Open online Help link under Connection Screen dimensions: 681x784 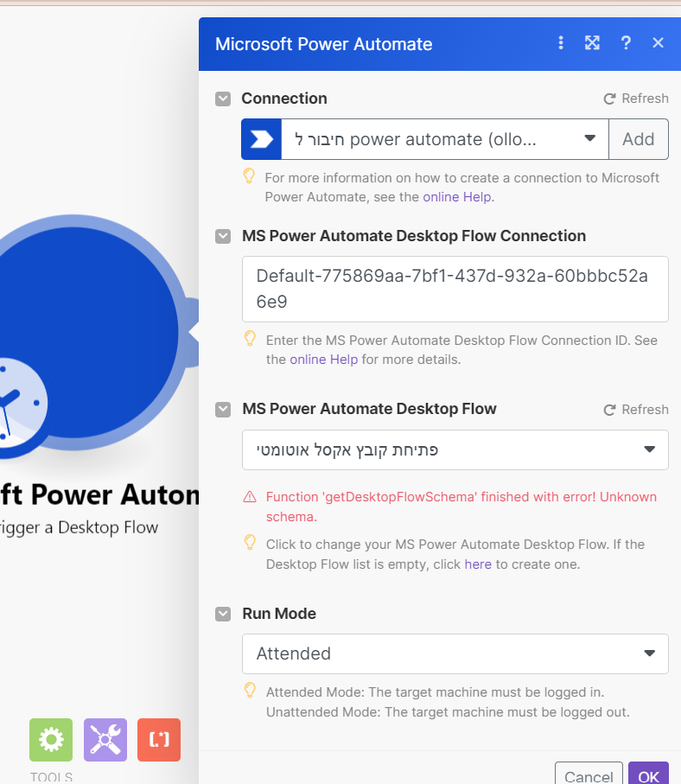pyautogui.click(x=457, y=197)
